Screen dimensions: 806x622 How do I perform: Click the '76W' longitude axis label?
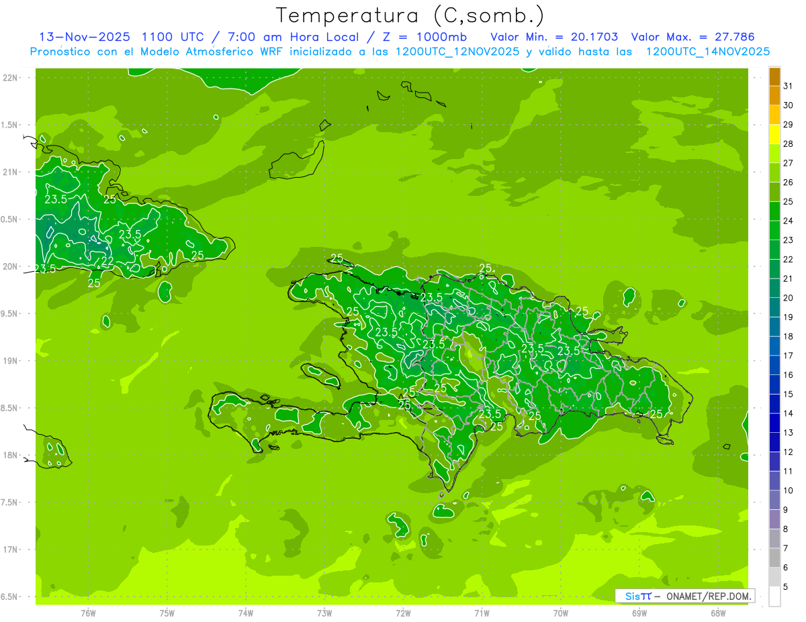88,613
